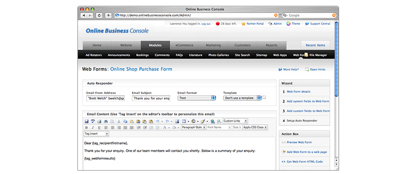Toggle bold formatting
This screenshot has height=174, width=416.
[x=87, y=128]
